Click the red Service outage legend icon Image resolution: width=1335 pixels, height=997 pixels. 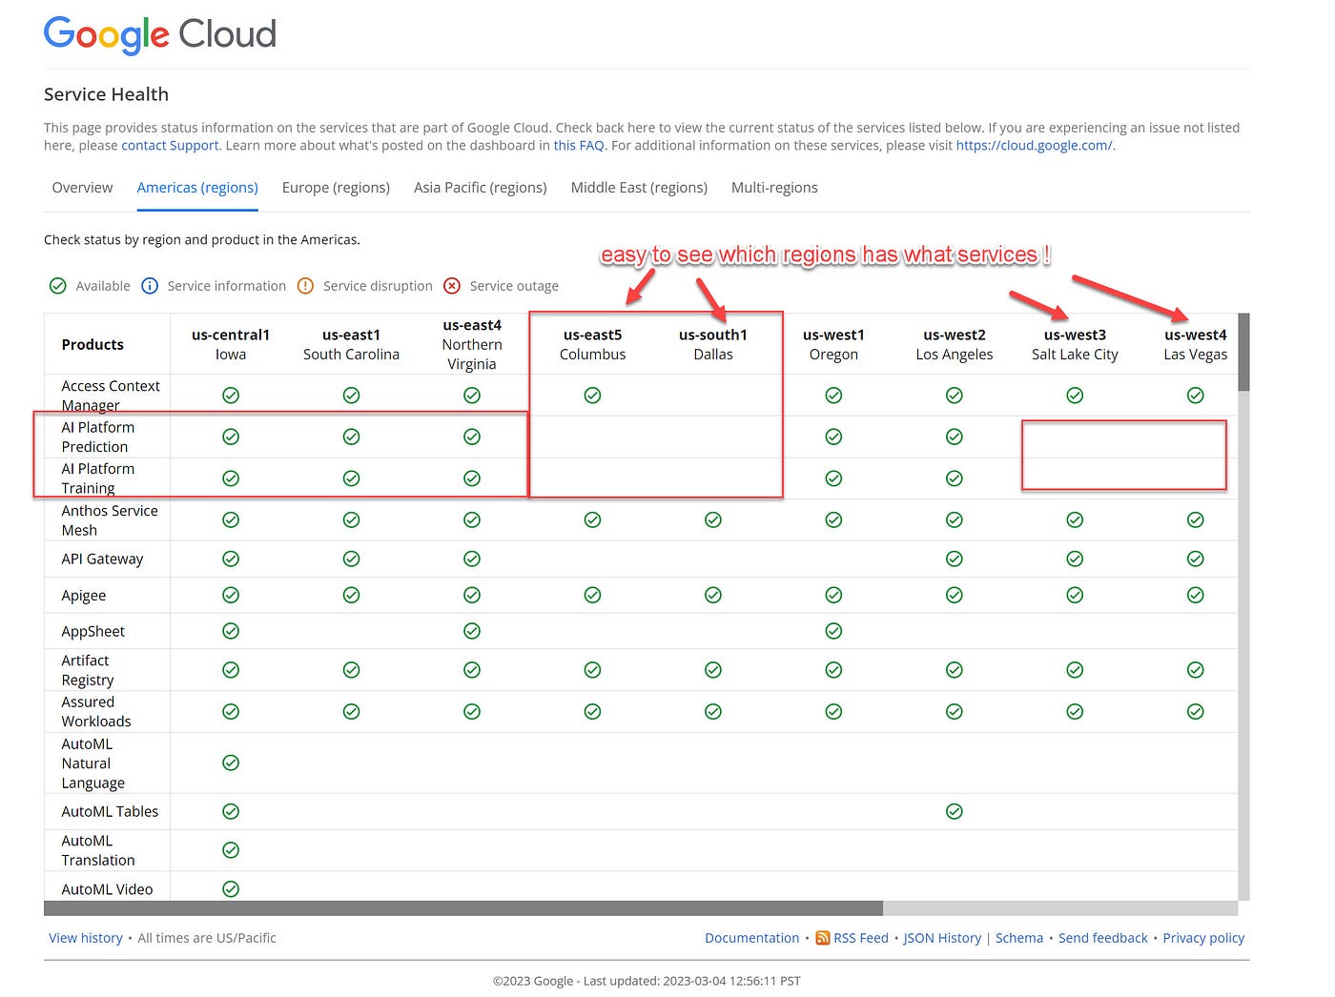pos(452,286)
